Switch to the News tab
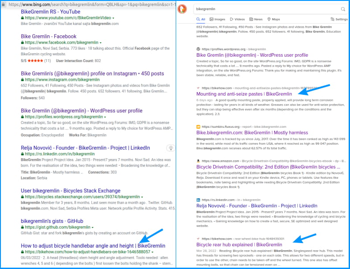The image size is (350, 269). (256, 19)
